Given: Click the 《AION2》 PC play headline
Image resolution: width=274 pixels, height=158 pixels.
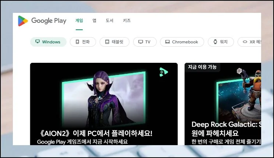Looking at the screenshot, I should (96, 133).
